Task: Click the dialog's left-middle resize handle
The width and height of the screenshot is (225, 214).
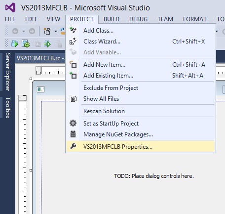Action: 31,170
